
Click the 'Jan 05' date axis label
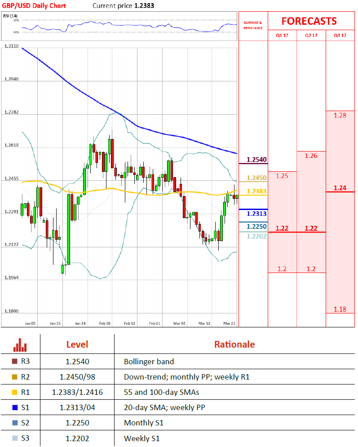click(30, 323)
